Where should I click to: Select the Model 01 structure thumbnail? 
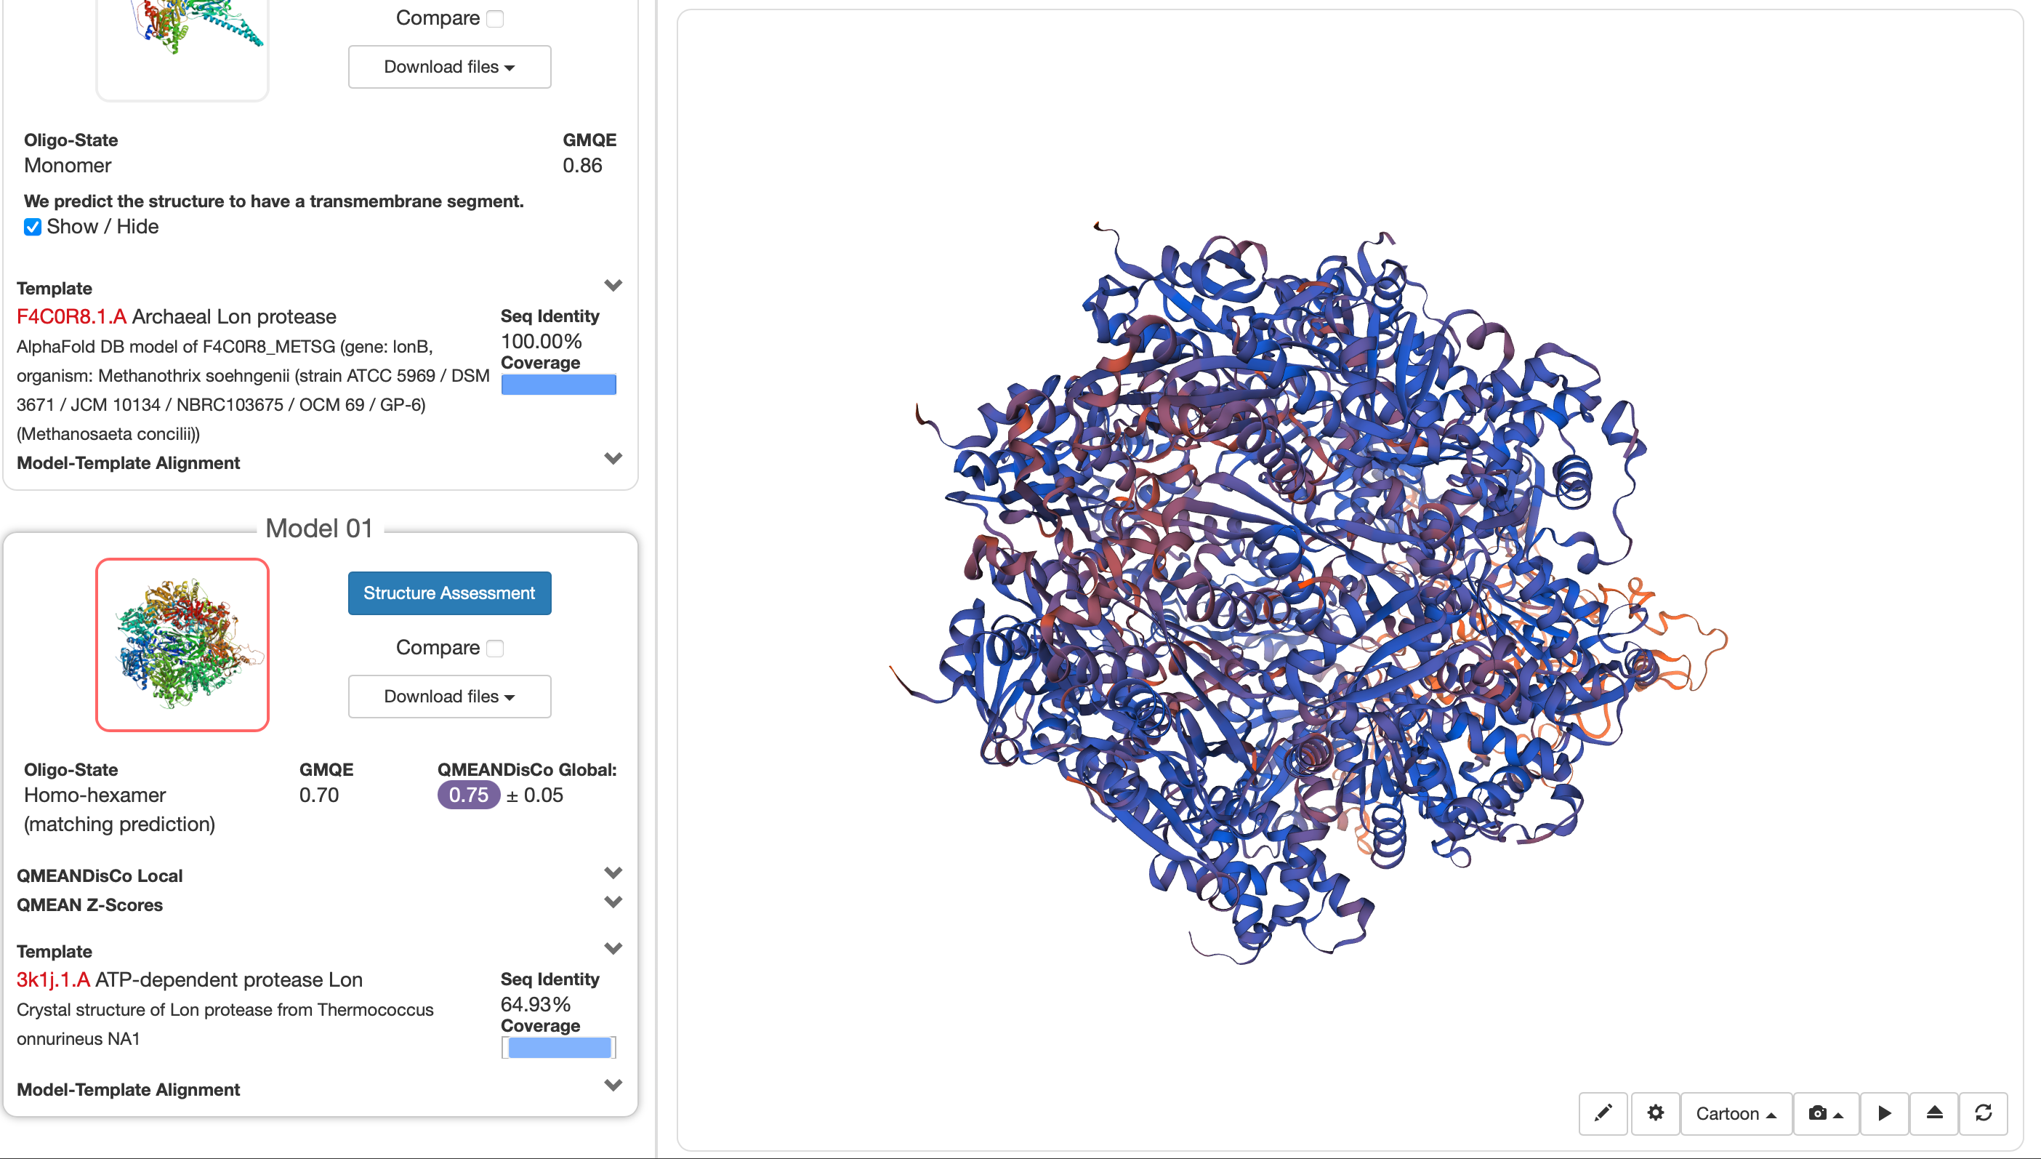pyautogui.click(x=182, y=645)
